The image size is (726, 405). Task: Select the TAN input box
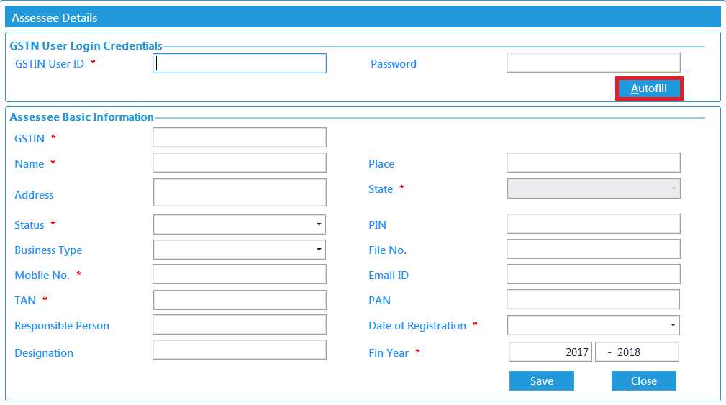240,300
